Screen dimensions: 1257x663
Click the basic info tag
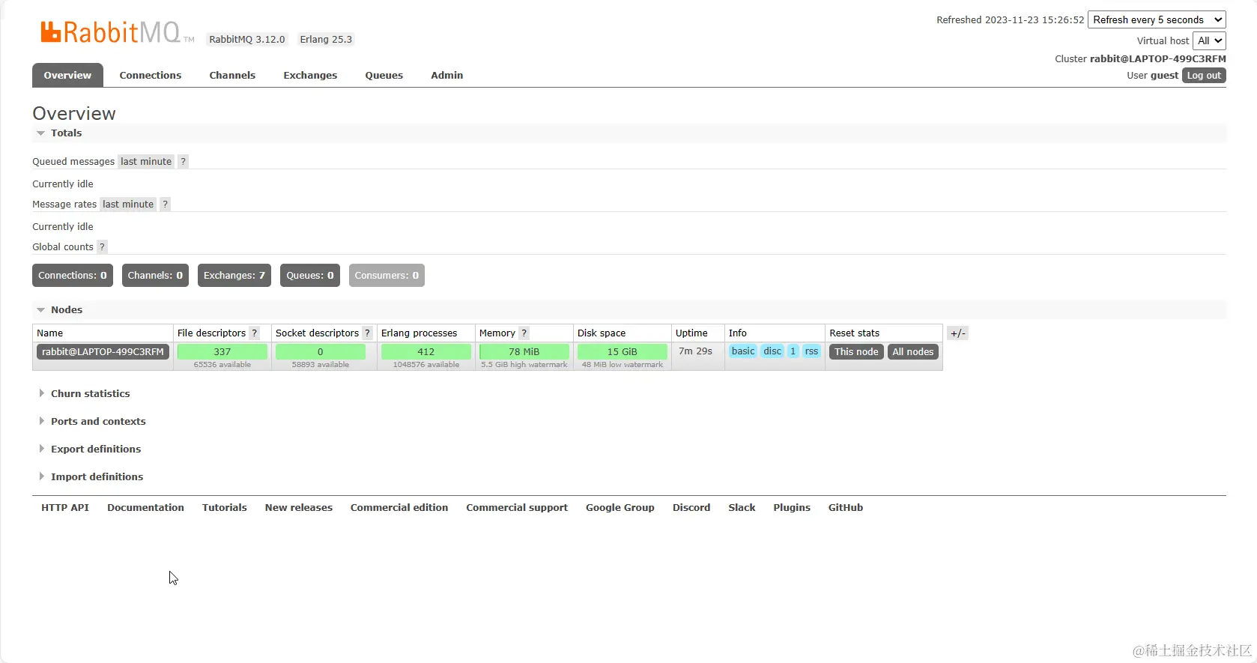tap(743, 351)
